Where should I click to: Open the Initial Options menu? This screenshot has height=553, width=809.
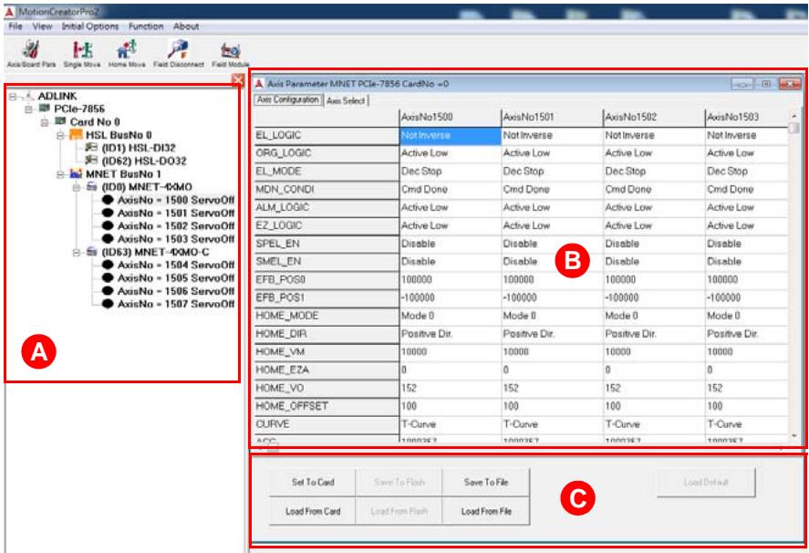coord(90,26)
